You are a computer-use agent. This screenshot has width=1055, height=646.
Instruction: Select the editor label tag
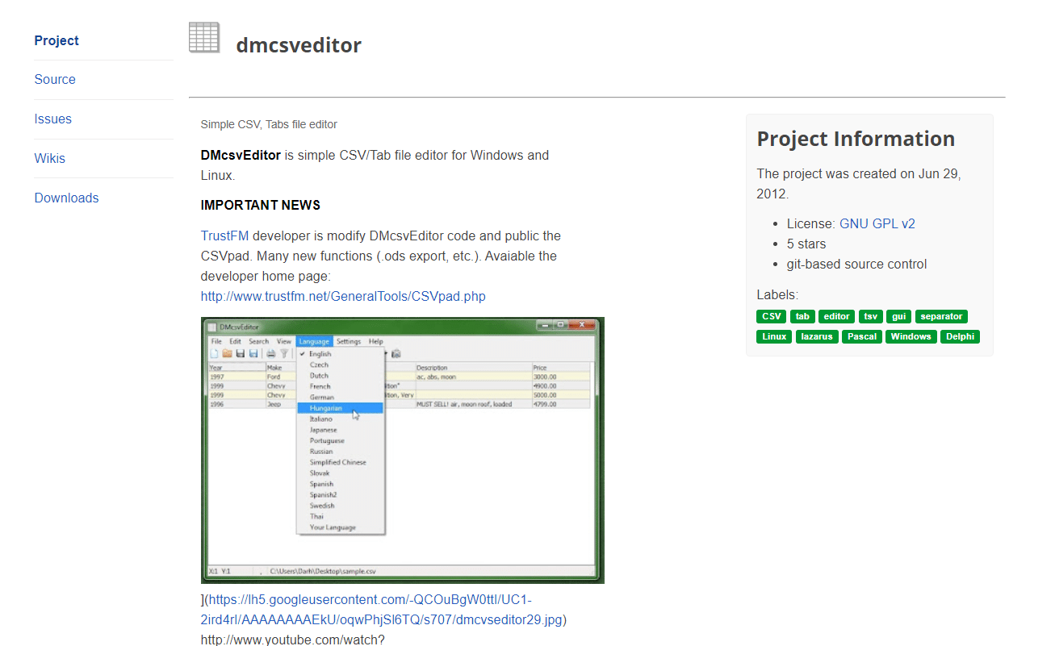pos(837,316)
